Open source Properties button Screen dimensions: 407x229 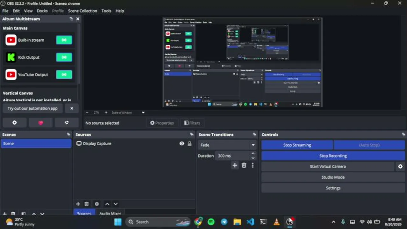[162, 123]
